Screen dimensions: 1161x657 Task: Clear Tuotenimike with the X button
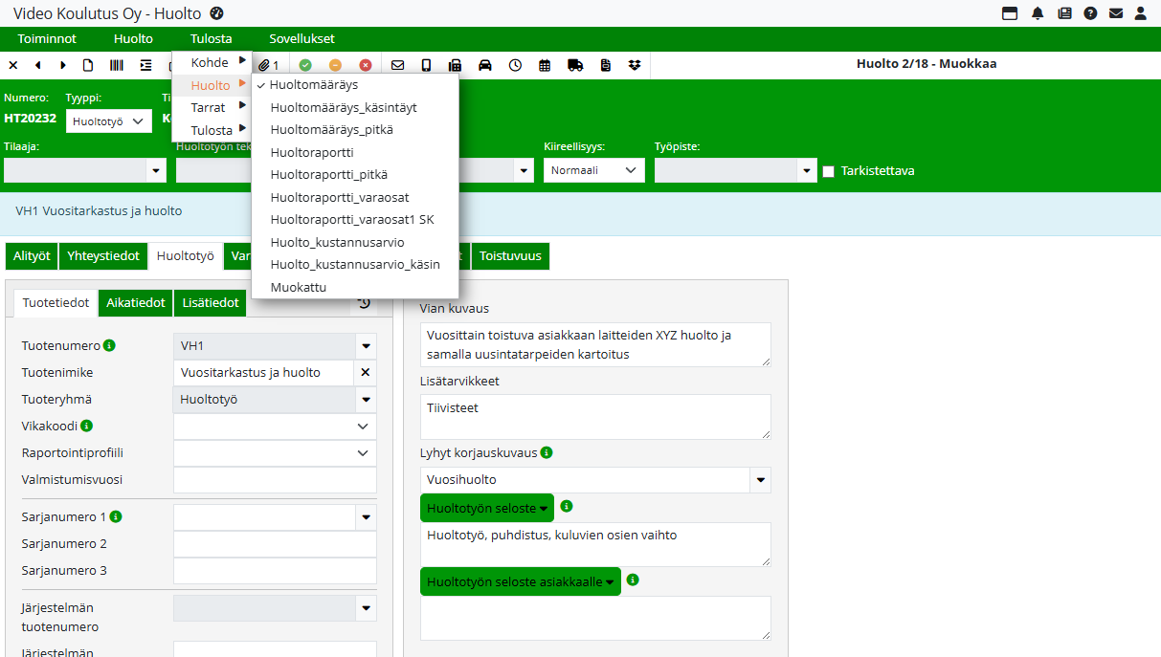click(365, 373)
